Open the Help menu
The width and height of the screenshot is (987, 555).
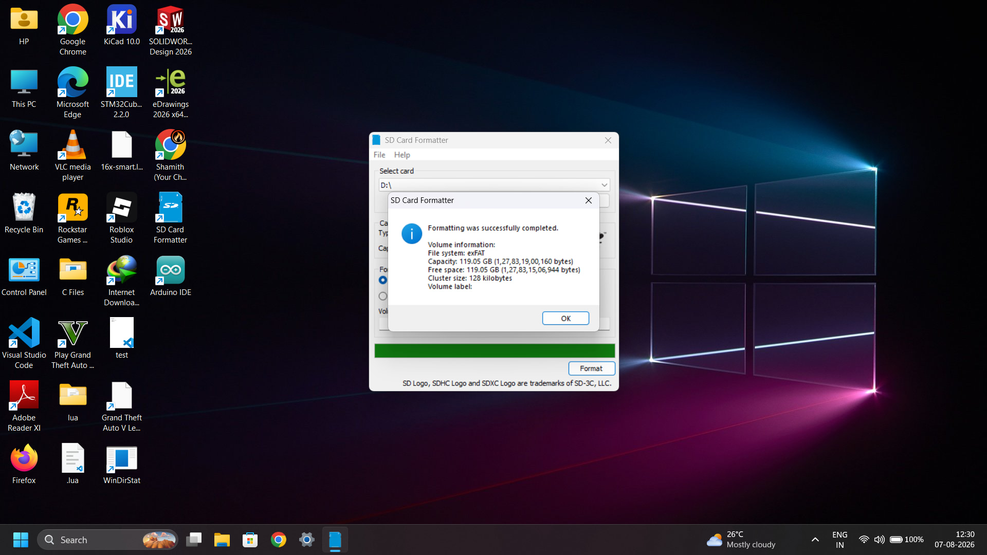tap(402, 155)
